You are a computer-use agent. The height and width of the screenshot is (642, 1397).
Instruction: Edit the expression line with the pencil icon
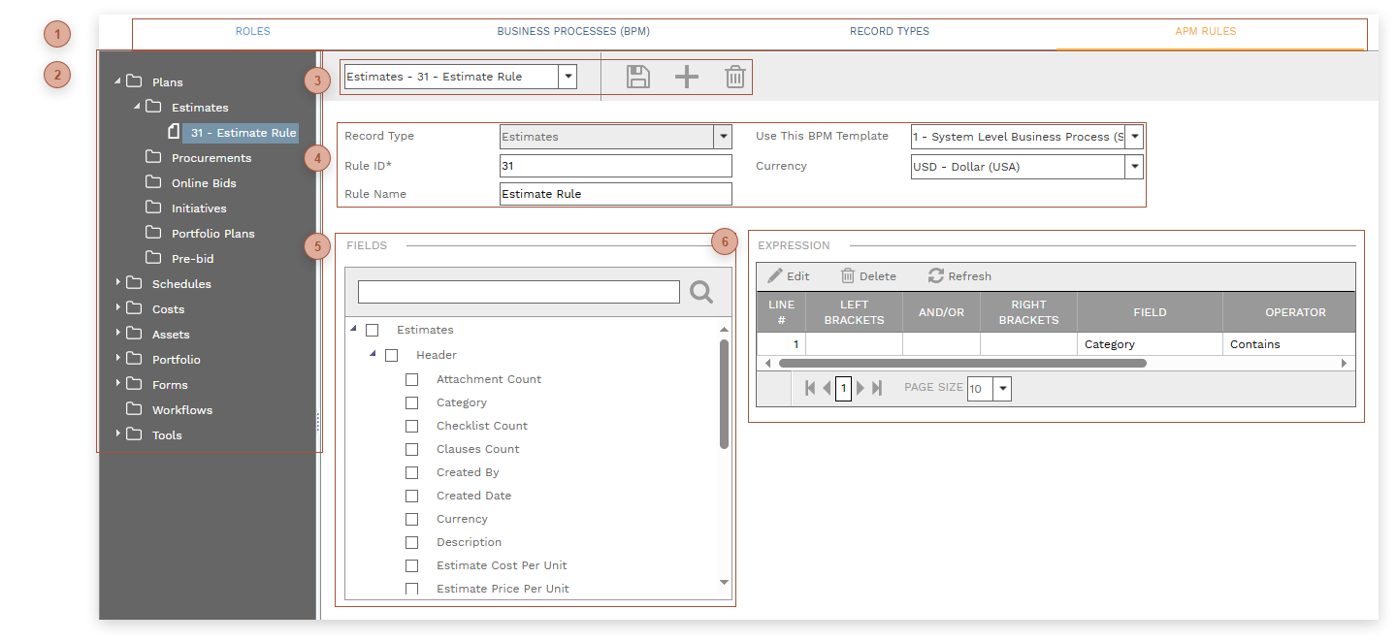pyautogui.click(x=789, y=275)
